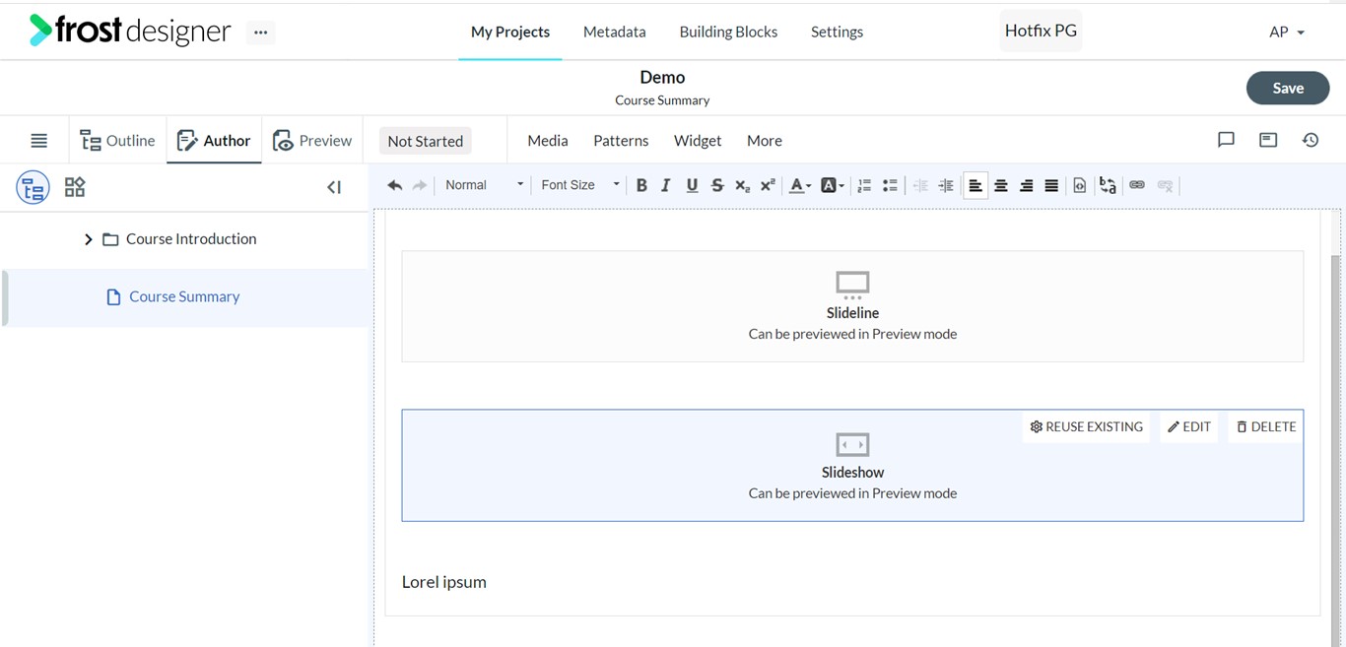Click the insert link icon
Screen dimensions: 1346x647
click(x=1137, y=185)
